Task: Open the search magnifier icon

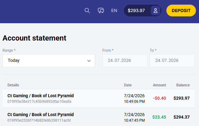Action: pyautogui.click(x=87, y=11)
